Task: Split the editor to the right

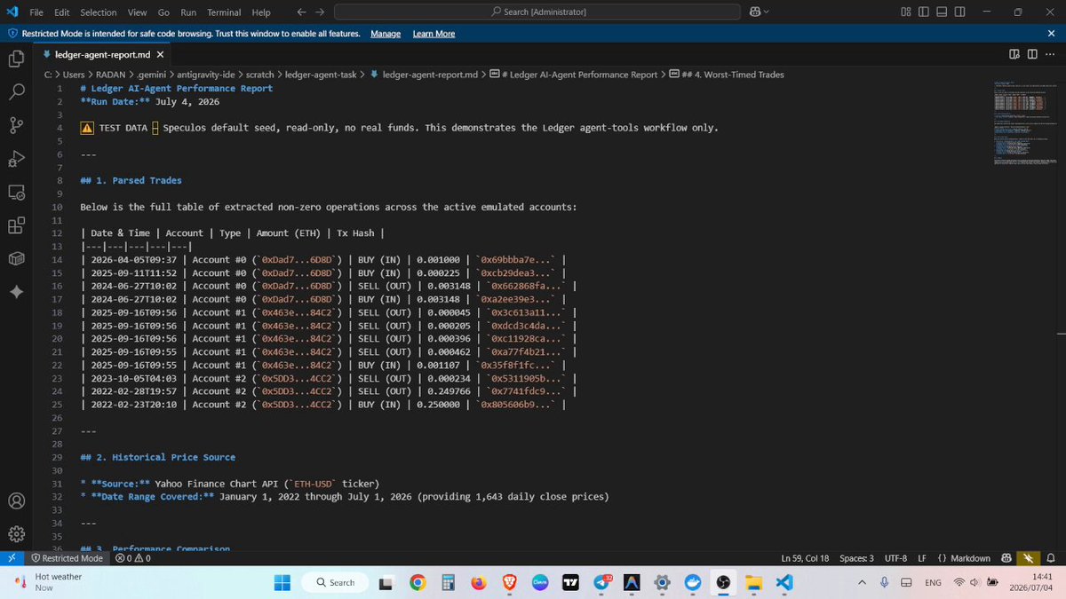Action: click(x=1030, y=54)
